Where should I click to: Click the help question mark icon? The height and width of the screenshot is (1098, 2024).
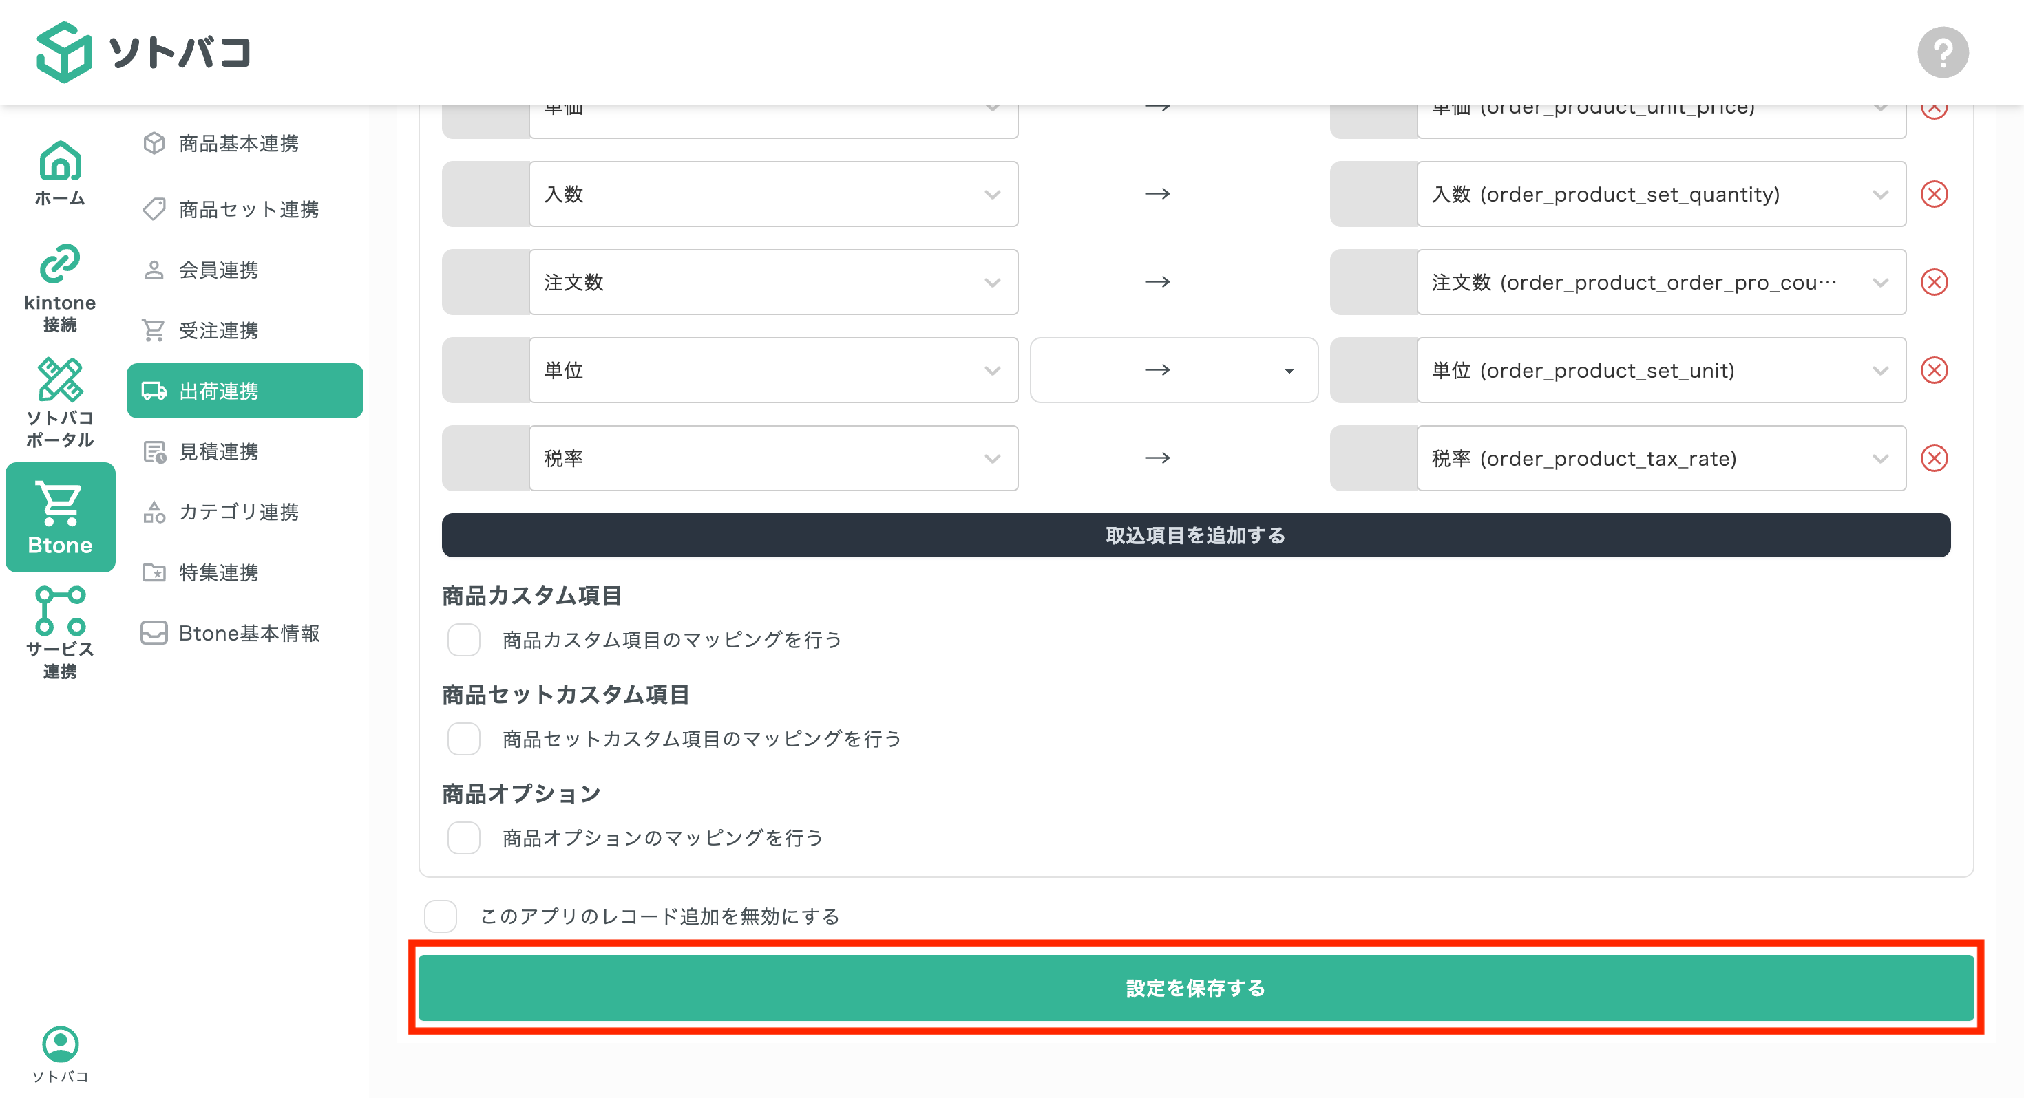pos(1942,52)
